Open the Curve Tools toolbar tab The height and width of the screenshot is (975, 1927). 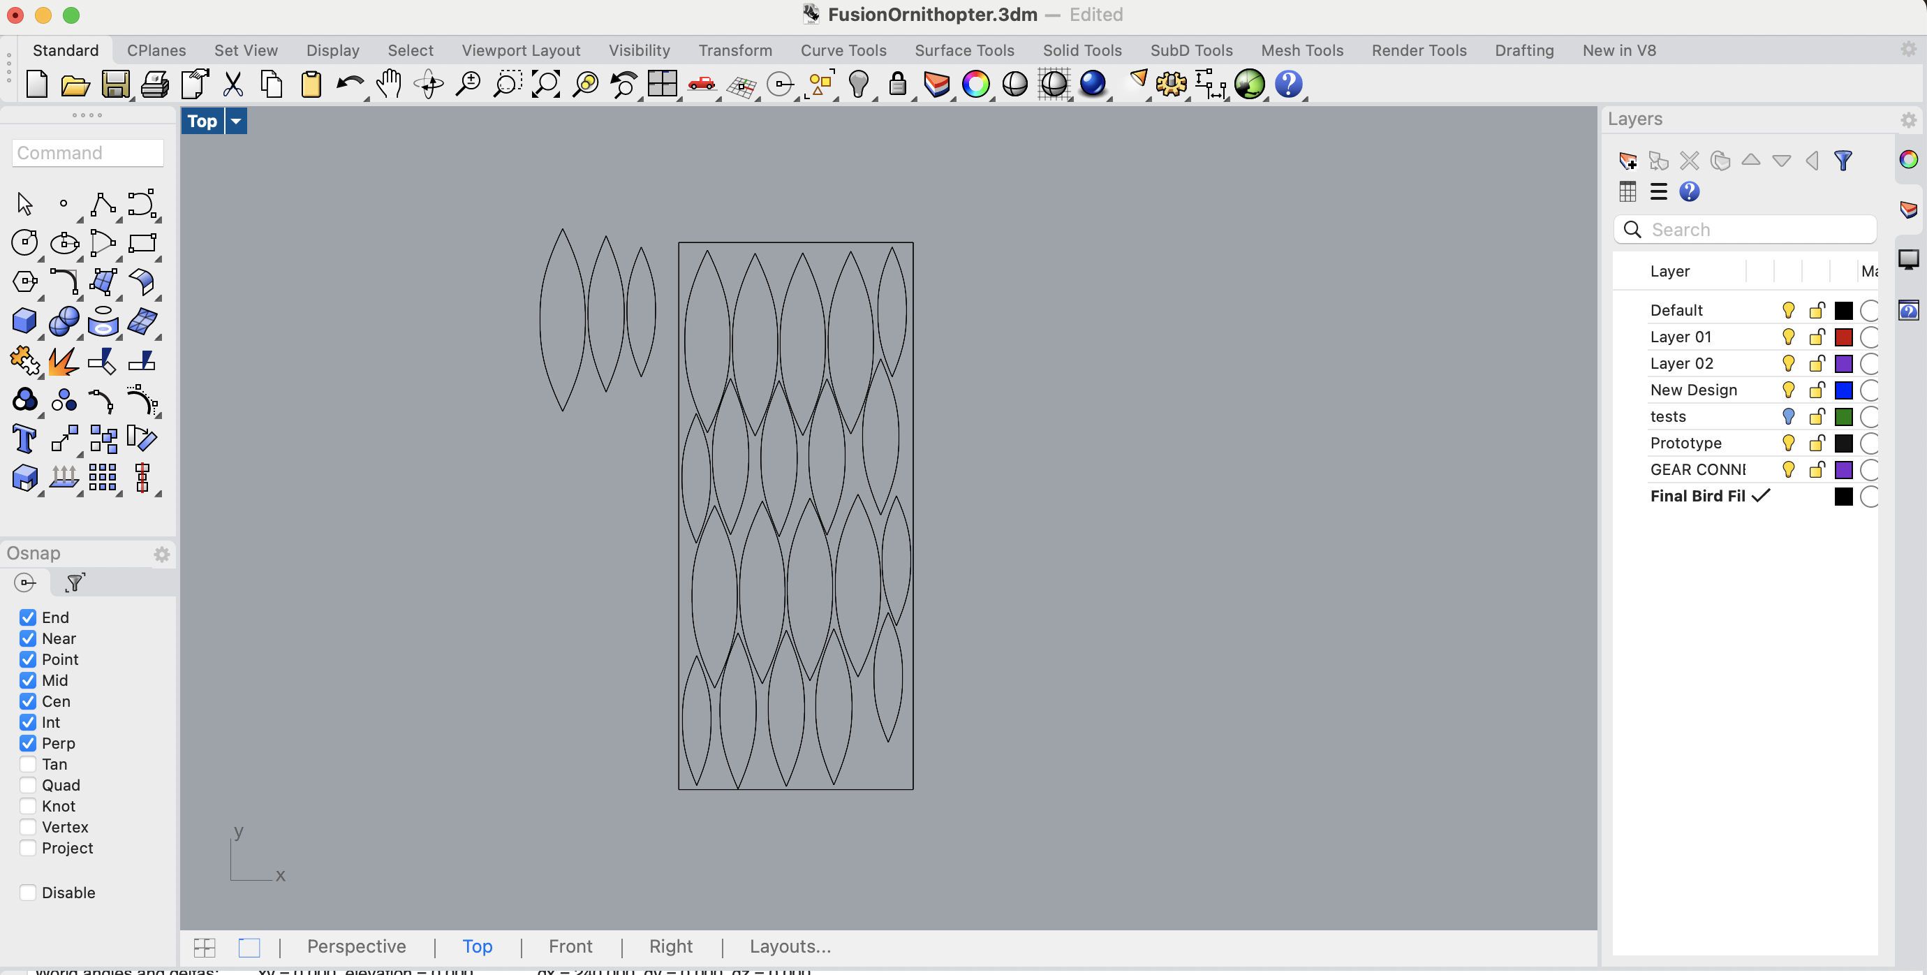click(x=843, y=50)
